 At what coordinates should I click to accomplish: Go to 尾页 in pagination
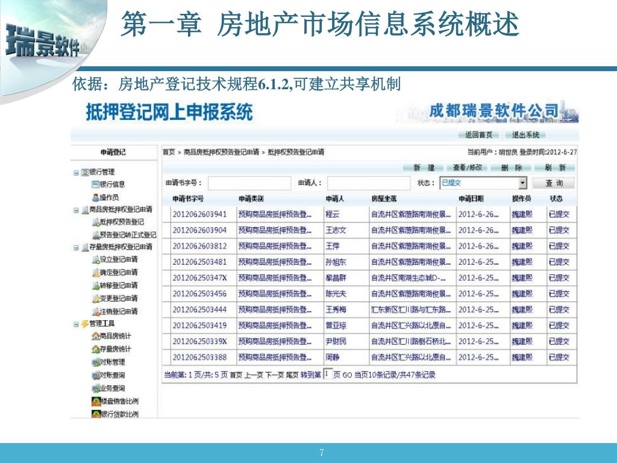292,375
